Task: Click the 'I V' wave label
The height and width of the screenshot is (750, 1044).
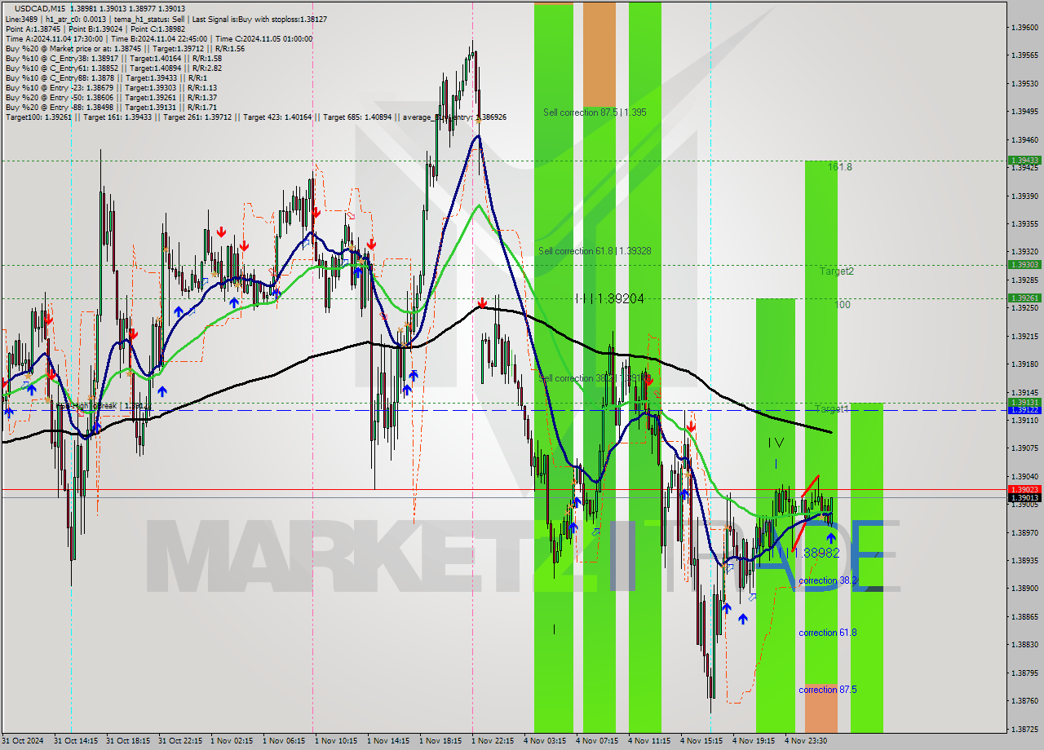Action: pos(776,443)
